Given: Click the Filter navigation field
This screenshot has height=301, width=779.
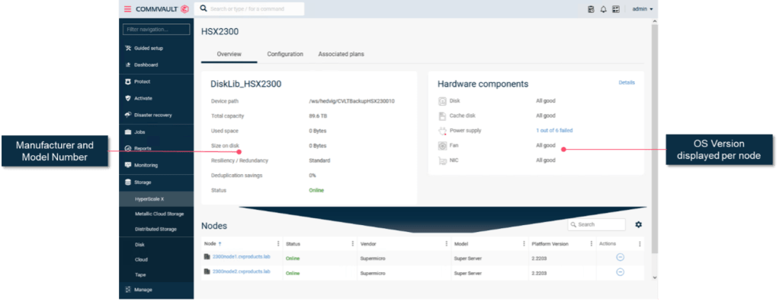Looking at the screenshot, I should pos(156,30).
